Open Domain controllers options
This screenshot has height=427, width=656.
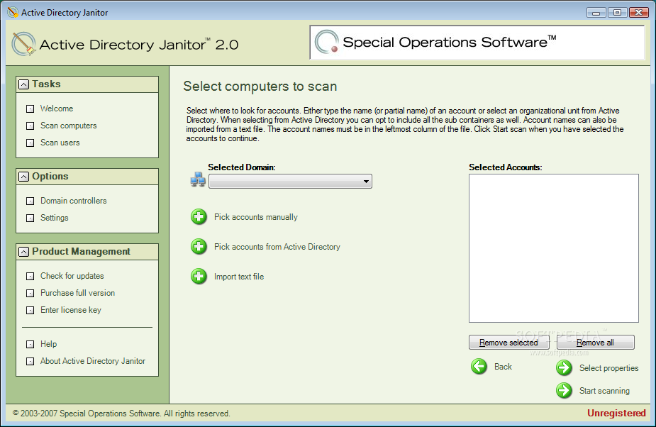pos(73,201)
